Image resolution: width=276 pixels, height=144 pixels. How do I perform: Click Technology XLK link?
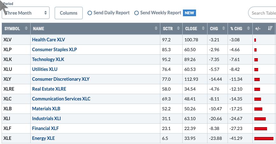[48, 59]
